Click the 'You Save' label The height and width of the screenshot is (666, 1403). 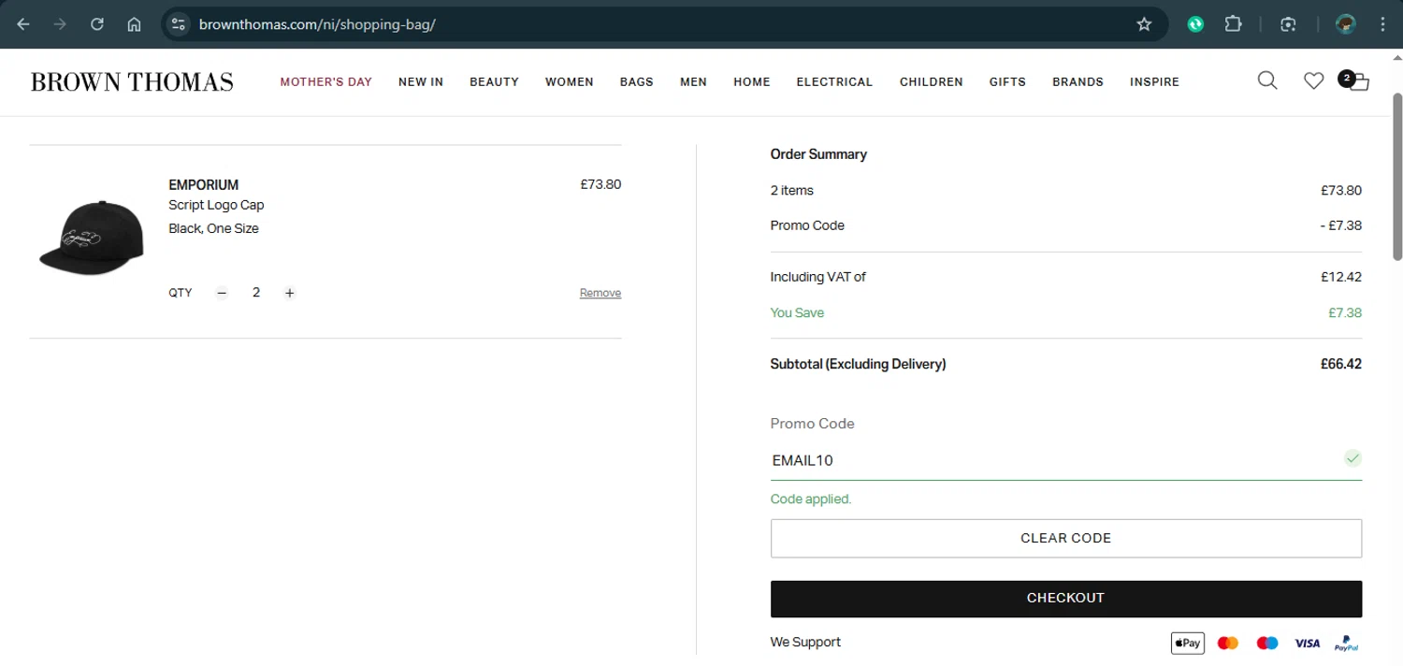click(x=797, y=312)
